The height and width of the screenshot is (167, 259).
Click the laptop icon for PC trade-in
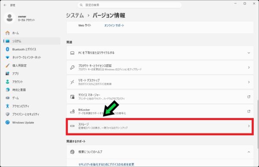click(73, 53)
